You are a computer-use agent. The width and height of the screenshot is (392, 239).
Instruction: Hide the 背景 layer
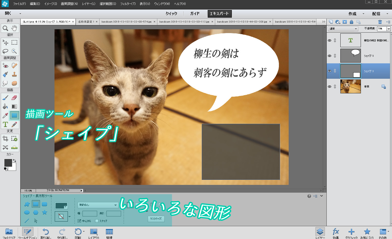(x=330, y=86)
